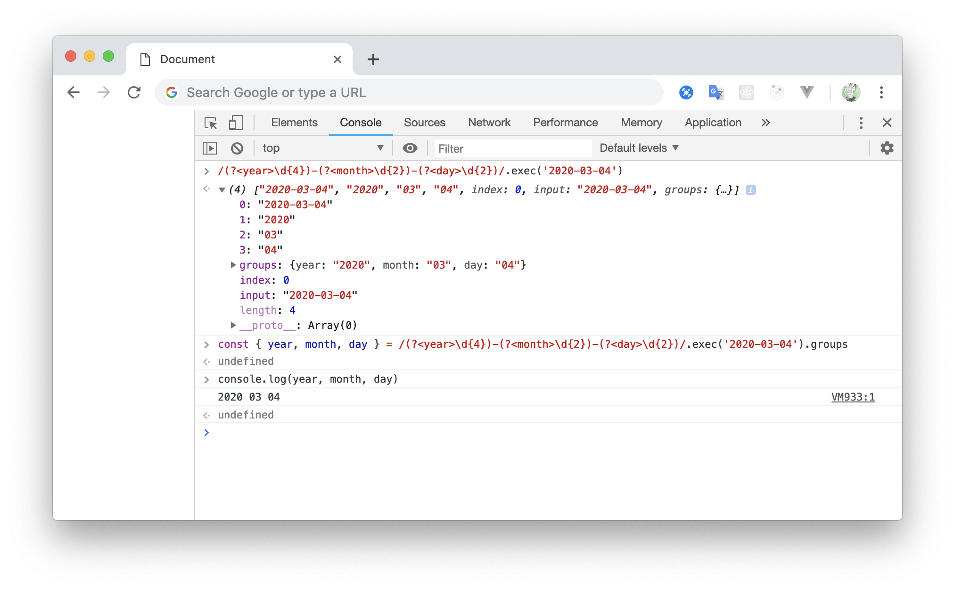Click the clear console icon
The width and height of the screenshot is (955, 590).
tap(237, 148)
